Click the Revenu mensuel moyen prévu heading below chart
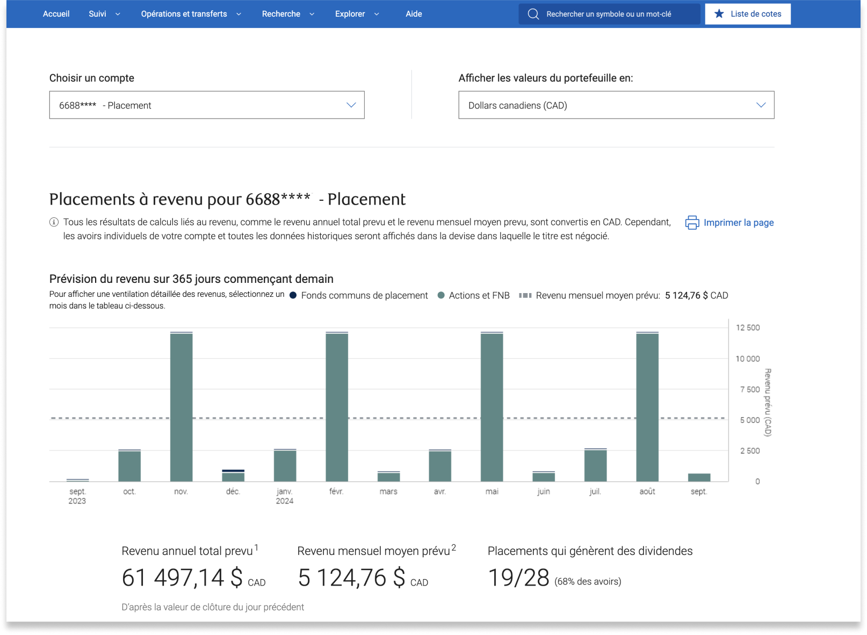The height and width of the screenshot is (635, 867). coord(373,551)
